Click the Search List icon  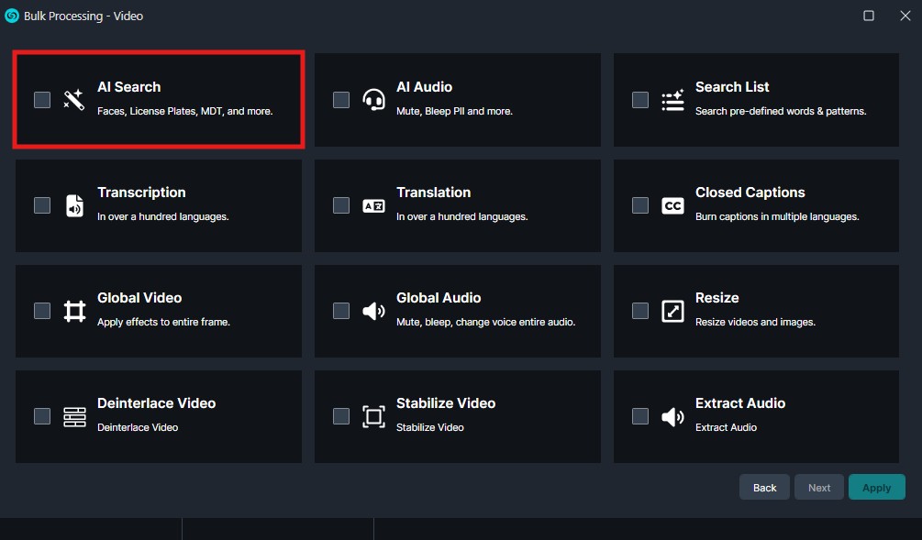pyautogui.click(x=672, y=100)
